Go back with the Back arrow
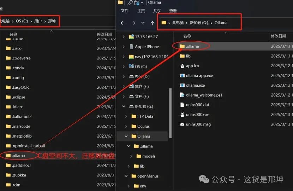 122,23
